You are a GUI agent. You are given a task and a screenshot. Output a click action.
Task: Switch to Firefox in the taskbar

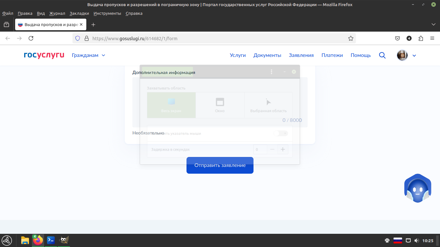coord(38,240)
